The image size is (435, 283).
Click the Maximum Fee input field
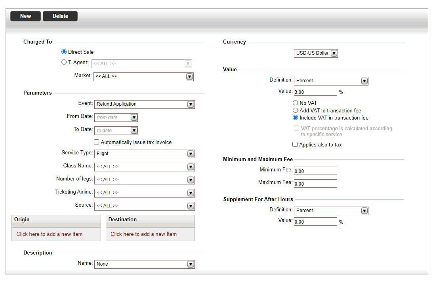(315, 184)
